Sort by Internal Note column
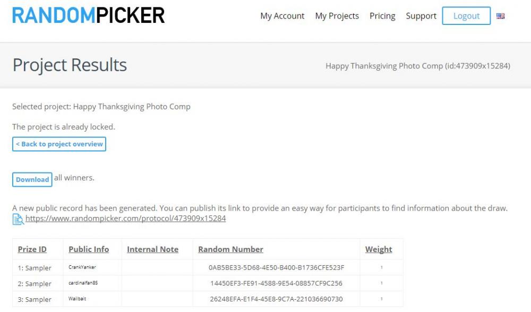Image resolution: width=531 pixels, height=312 pixels. pyautogui.click(x=153, y=249)
